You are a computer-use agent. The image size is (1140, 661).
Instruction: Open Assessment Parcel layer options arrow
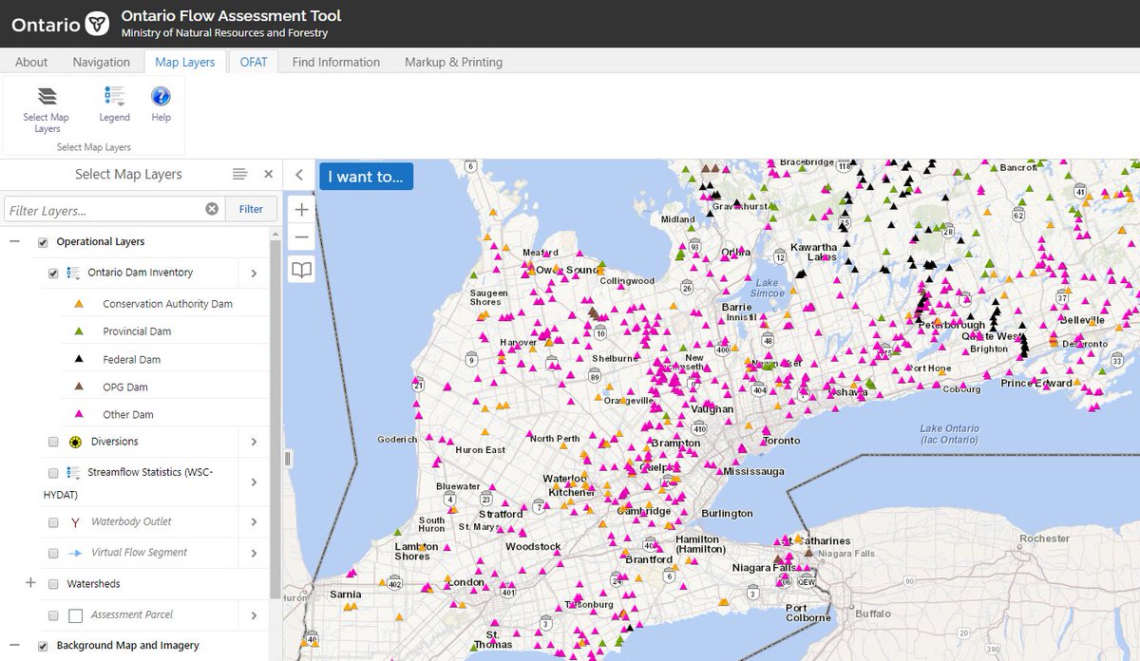(x=254, y=615)
